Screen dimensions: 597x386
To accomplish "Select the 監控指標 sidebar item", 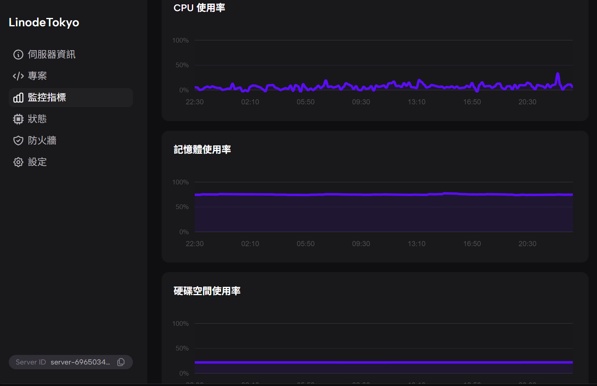I will click(47, 98).
